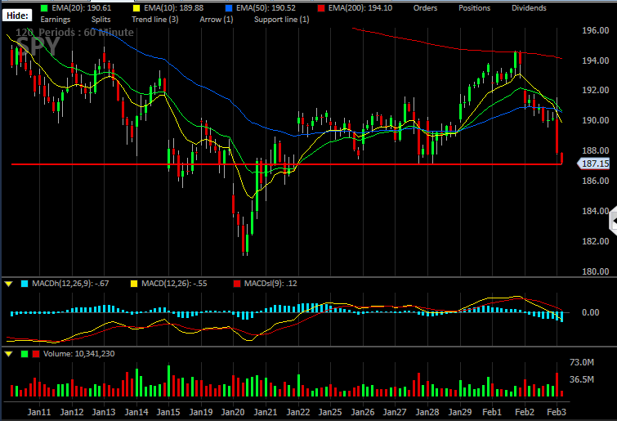The image size is (617, 421).
Task: Toggle Positions overlay
Action: pos(474,8)
